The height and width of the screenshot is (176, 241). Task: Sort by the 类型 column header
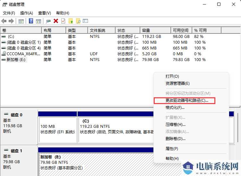77,30
